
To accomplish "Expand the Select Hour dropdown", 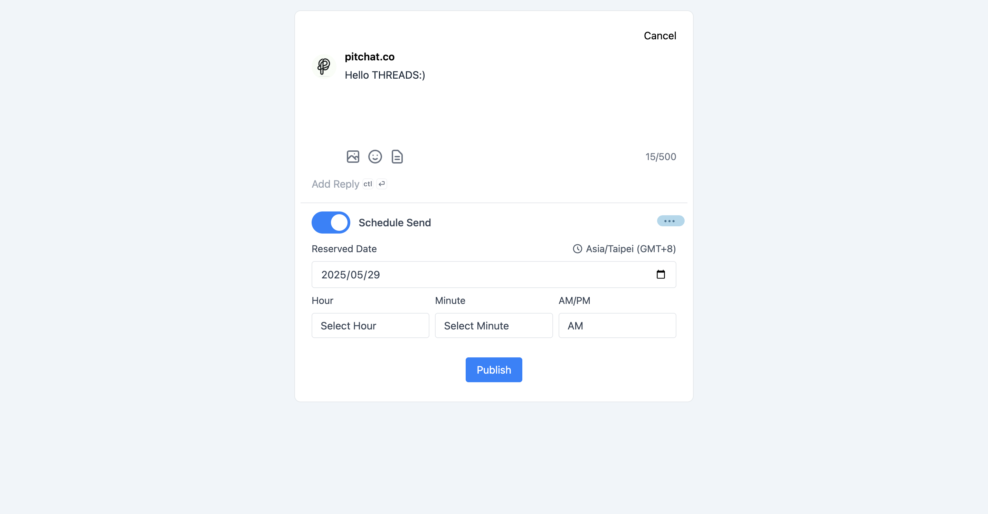I will (370, 326).
